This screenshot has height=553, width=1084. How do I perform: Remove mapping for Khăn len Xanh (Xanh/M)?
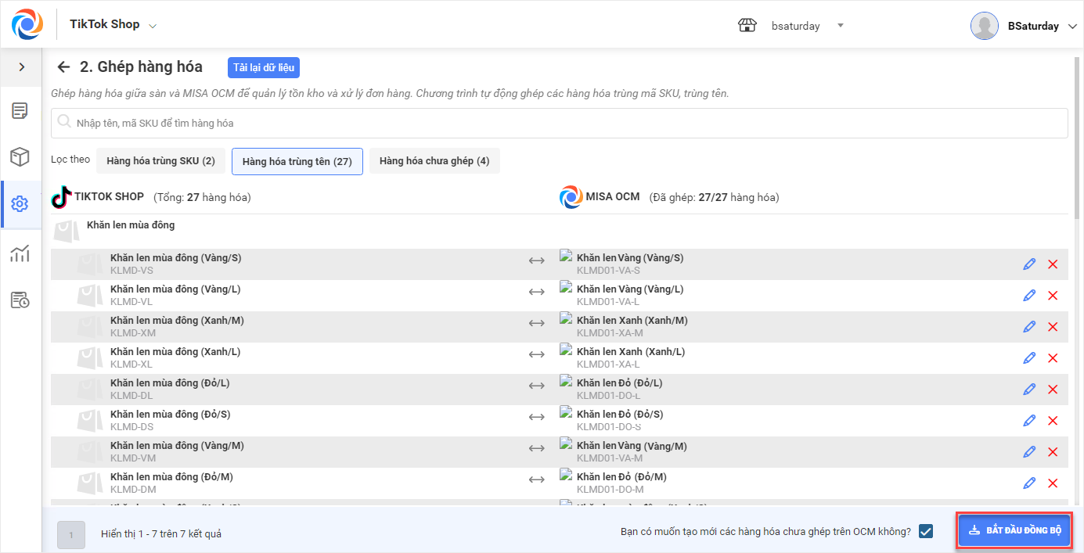[x=1053, y=327]
